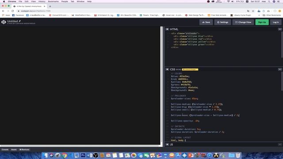The height and width of the screenshot is (159, 283).
Task: Expand the JS editor dropdown arrow
Action: [280, 144]
